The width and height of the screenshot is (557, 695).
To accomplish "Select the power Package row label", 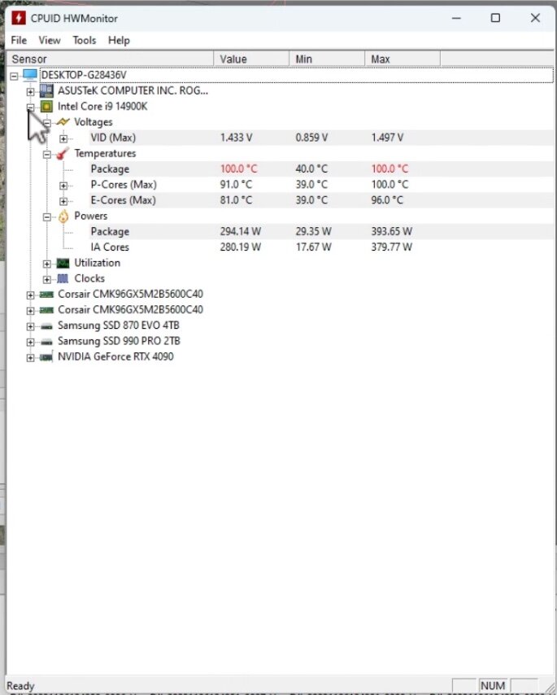I will [110, 231].
